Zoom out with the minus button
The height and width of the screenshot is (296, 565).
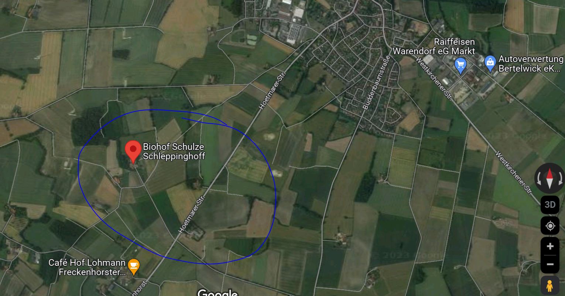point(550,264)
